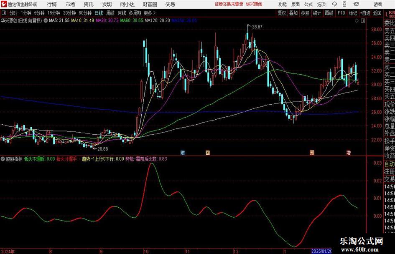Viewport: 395px width, 254px height.
Task: Open the 行情 menu
Action: point(52,4)
